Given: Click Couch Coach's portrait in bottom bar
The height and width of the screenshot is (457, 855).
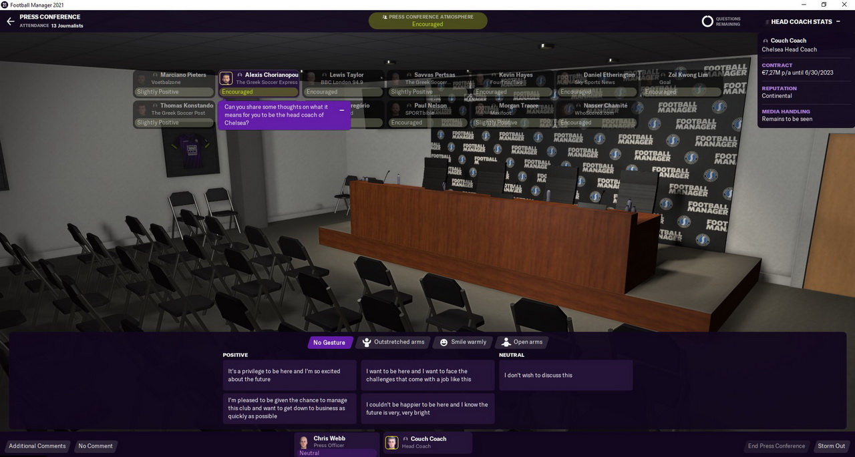Looking at the screenshot, I should point(392,443).
